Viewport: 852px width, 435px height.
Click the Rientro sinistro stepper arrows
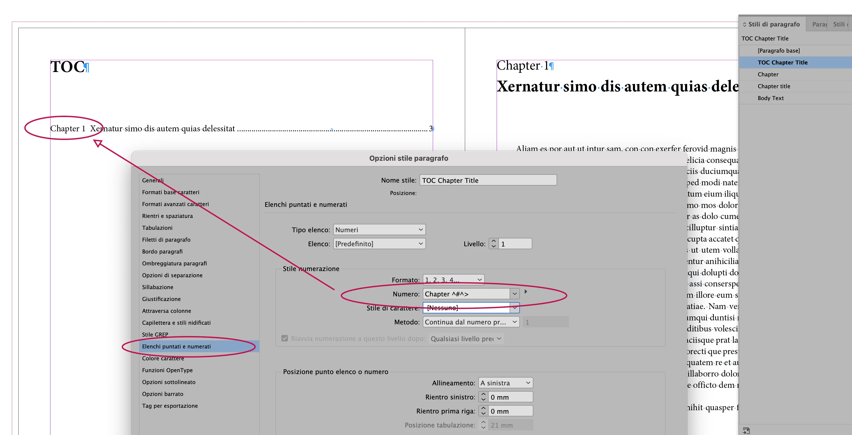click(483, 397)
